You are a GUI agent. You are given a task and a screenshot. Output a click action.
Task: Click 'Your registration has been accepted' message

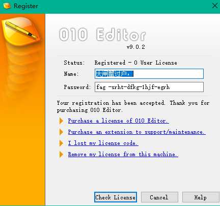pos(133,106)
